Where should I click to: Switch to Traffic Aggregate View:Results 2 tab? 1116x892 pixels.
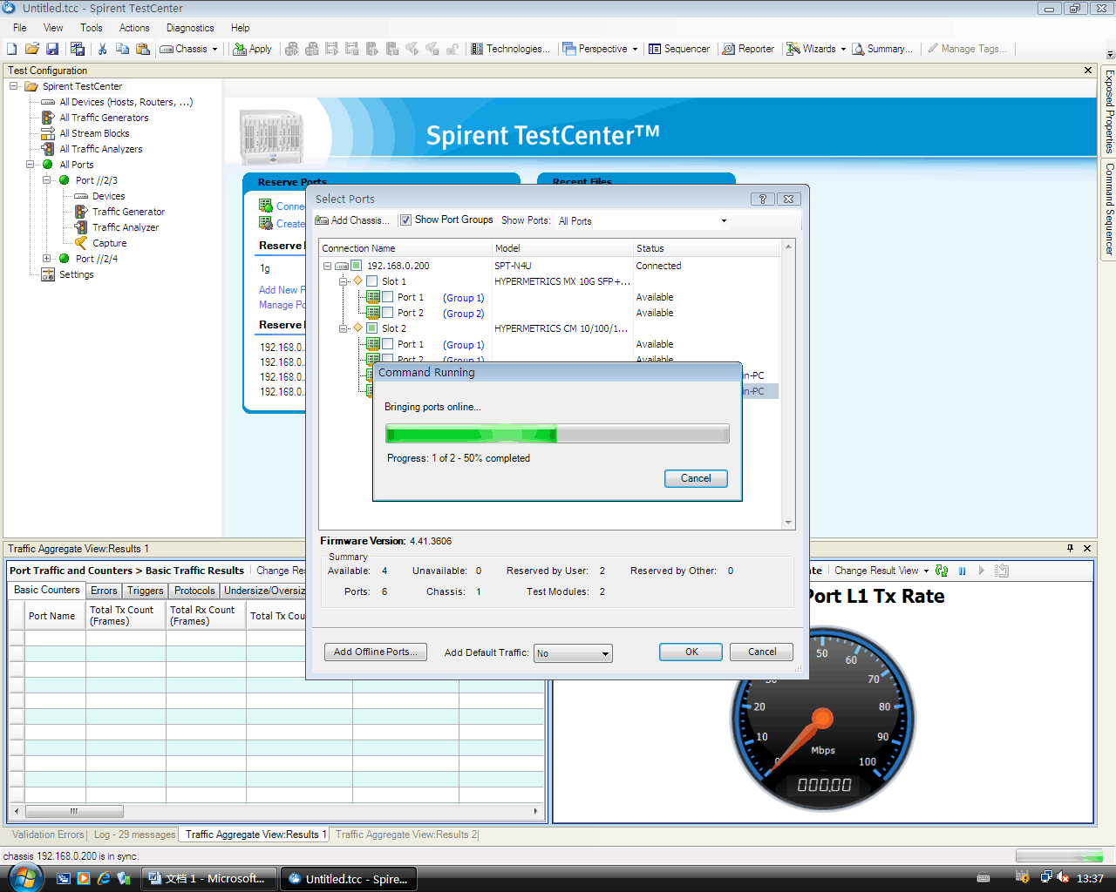[x=406, y=835]
